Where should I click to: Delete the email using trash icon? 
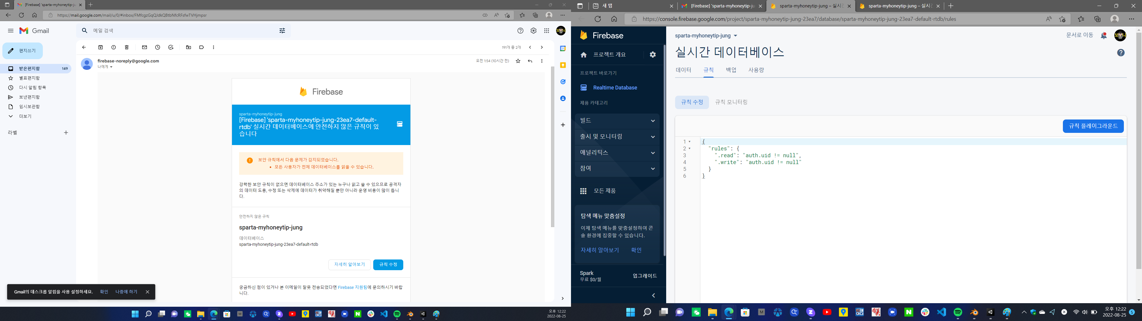[x=127, y=48]
